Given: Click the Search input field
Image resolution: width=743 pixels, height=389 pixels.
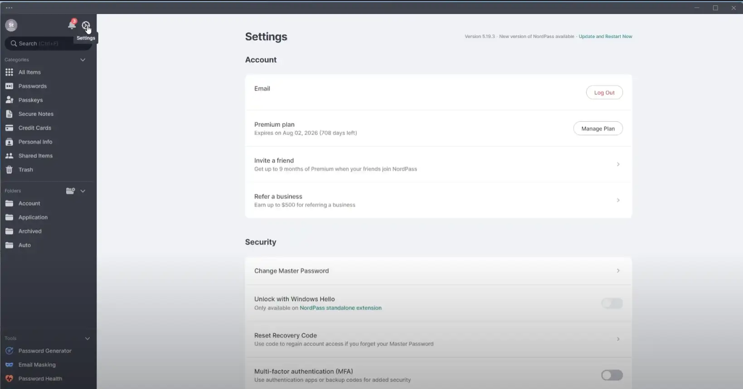Looking at the screenshot, I should [48, 43].
